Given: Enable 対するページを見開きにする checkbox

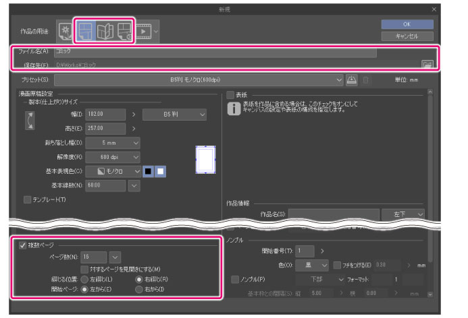Looking at the screenshot, I should click(x=84, y=269).
